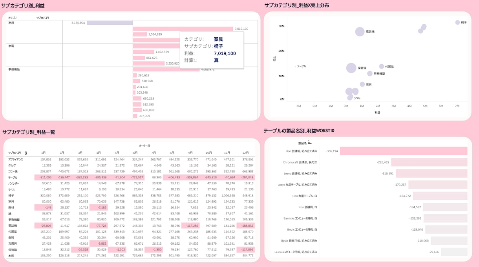The height and width of the screenshot is (267, 479).
Task: Select the 文房具 row header
Action: pos(12,243)
